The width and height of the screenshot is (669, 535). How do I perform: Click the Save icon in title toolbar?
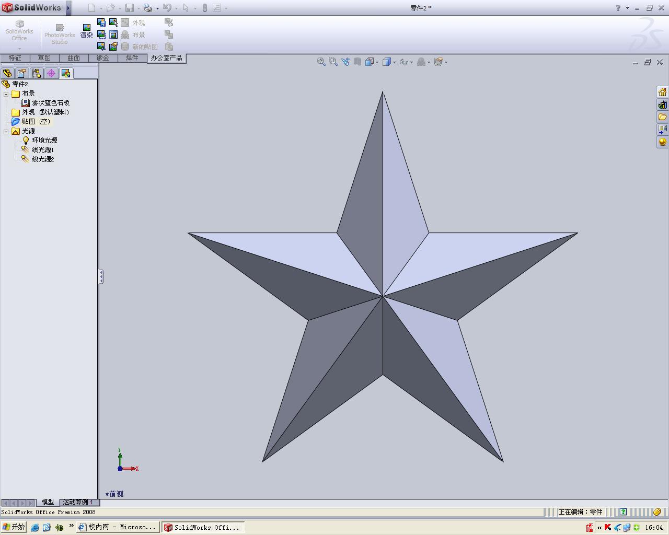(130, 8)
